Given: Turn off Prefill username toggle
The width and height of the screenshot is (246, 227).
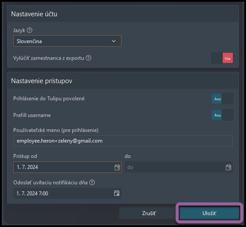Looking at the screenshot, I should pyautogui.click(x=222, y=115).
